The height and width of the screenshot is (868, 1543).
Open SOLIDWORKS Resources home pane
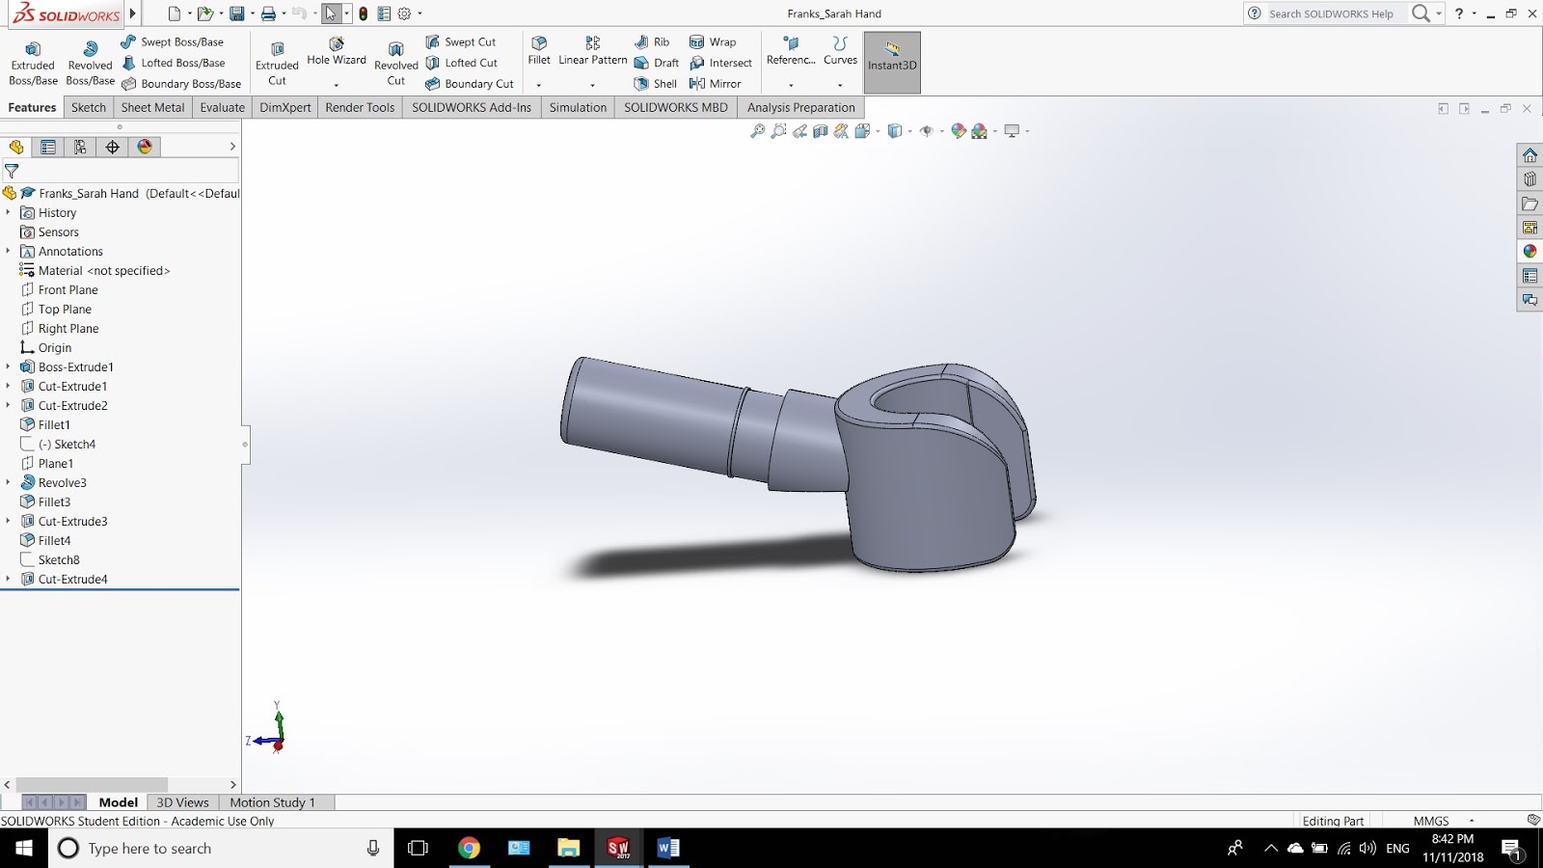1529,155
